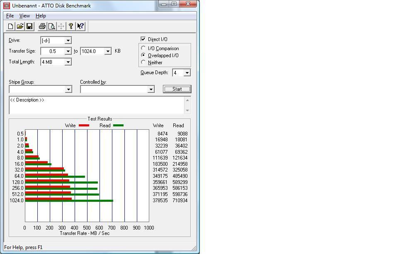Click the Write value 349175
This screenshot has height=254, width=398.
160,176
